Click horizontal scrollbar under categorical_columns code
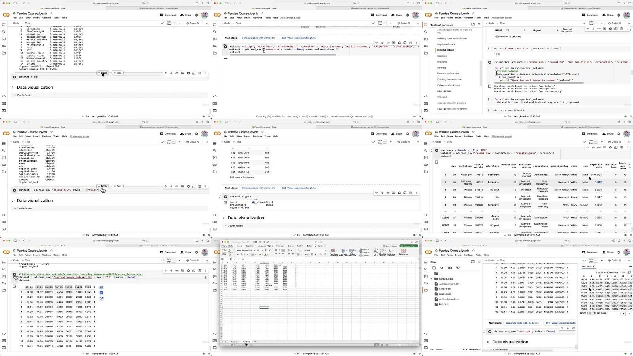The width and height of the screenshot is (633, 356). point(539,83)
